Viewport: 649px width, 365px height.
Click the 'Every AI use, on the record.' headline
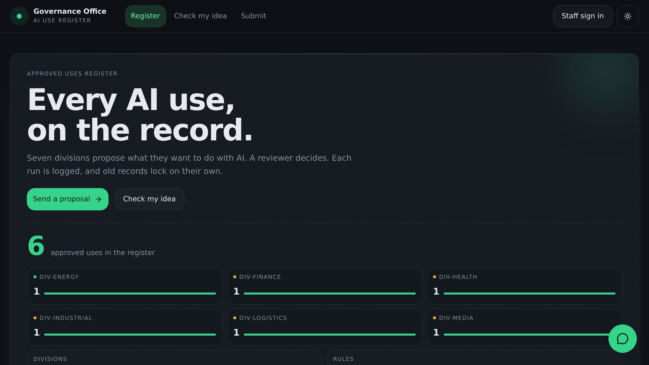click(x=140, y=115)
